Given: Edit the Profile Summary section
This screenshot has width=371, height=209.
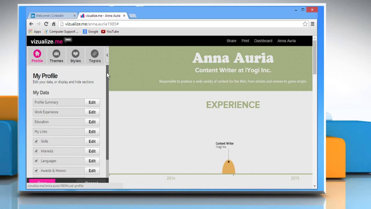Looking at the screenshot, I should pos(92,102).
